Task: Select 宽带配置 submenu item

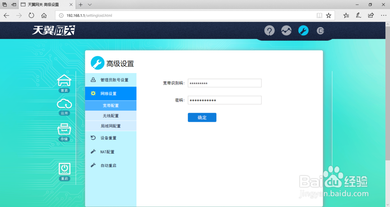Action: (111, 106)
